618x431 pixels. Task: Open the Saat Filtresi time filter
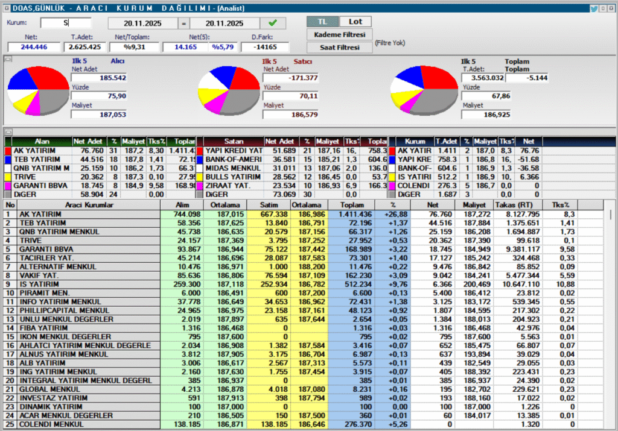[x=340, y=47]
